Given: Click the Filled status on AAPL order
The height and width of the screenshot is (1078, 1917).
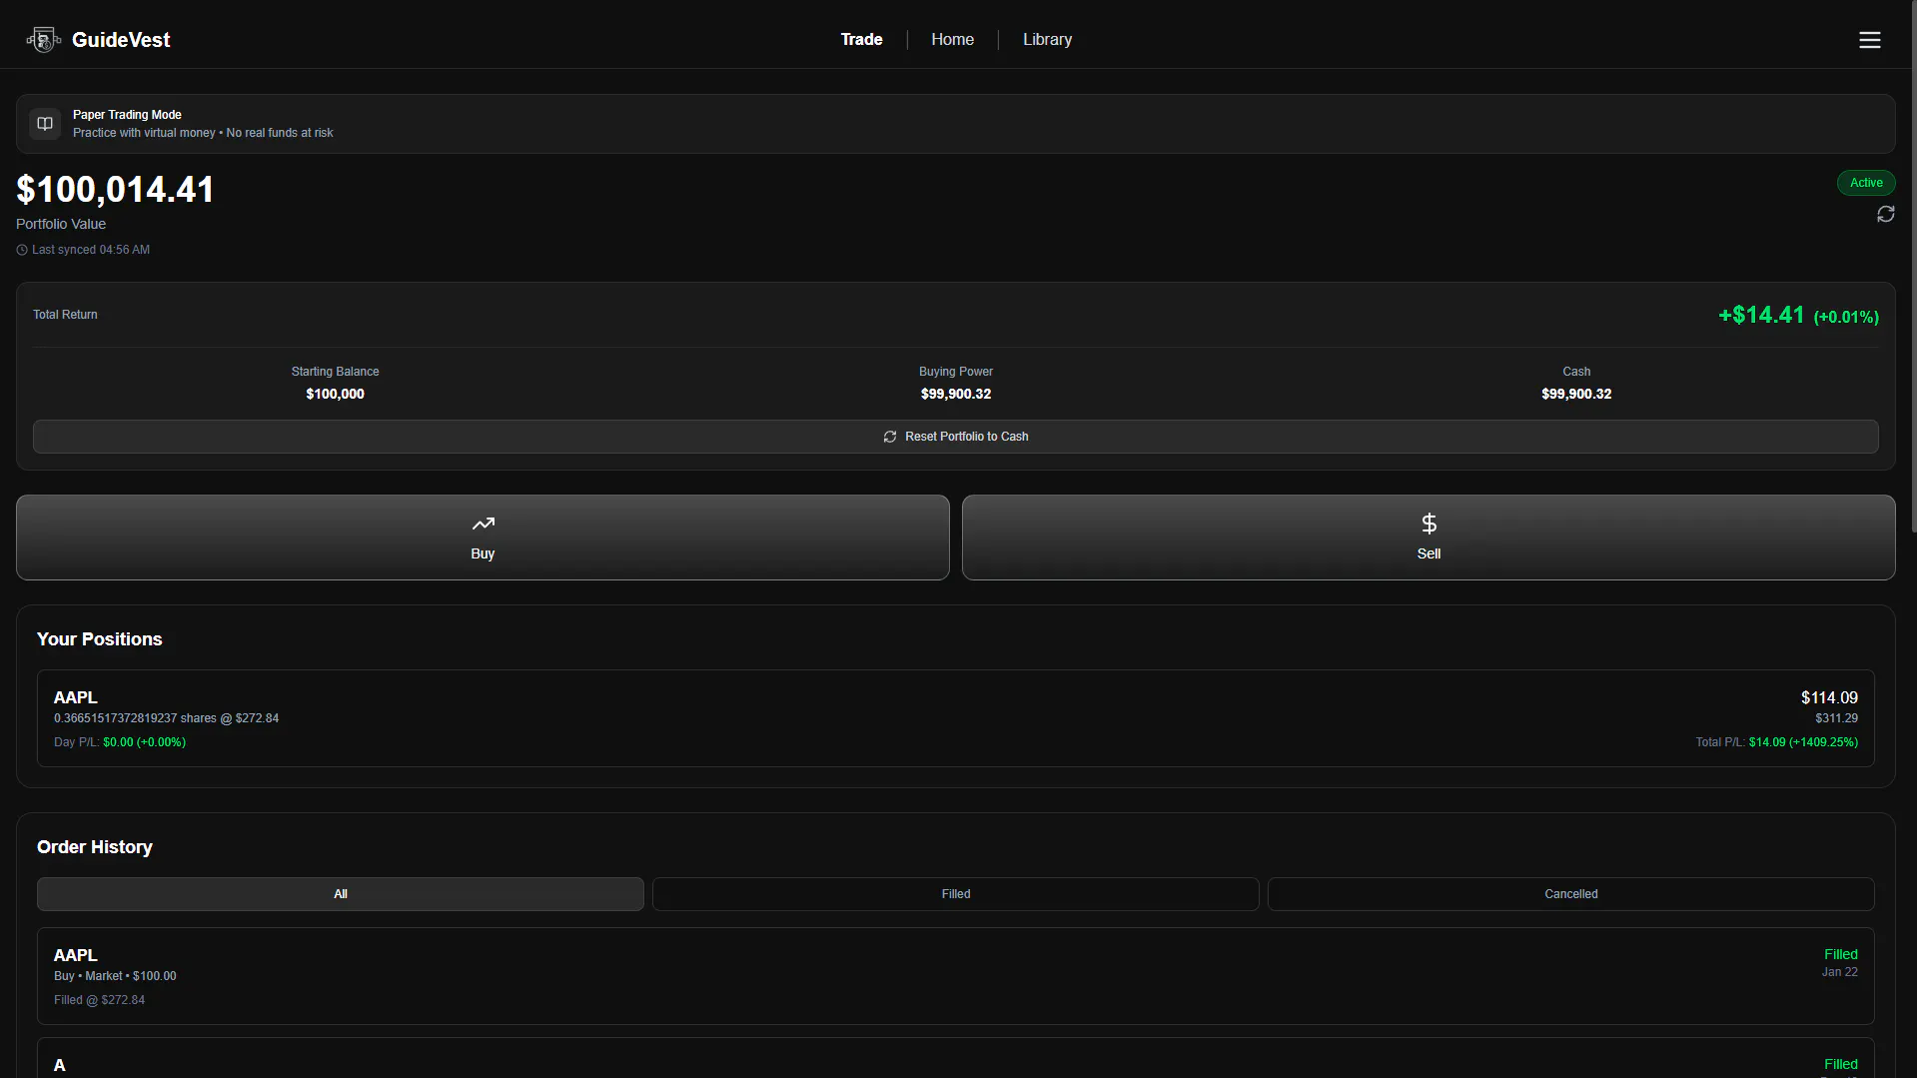Looking at the screenshot, I should coord(1840,955).
